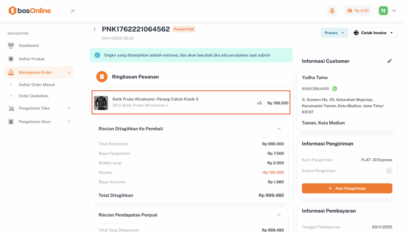Click the back arrow beside order number

[x=95, y=29]
